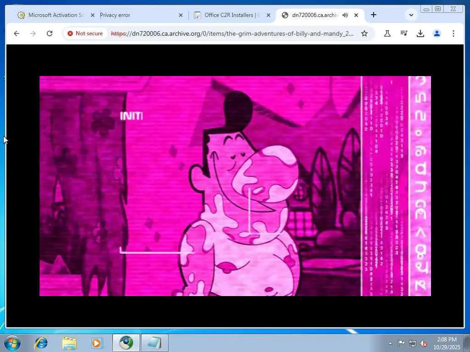This screenshot has height=352, width=470.
Task: Open the downloads icon
Action: [x=420, y=33]
